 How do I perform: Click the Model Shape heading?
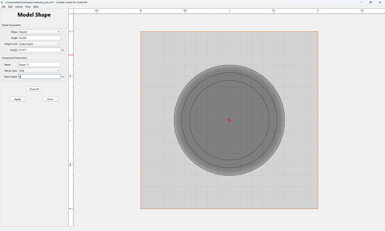point(34,15)
